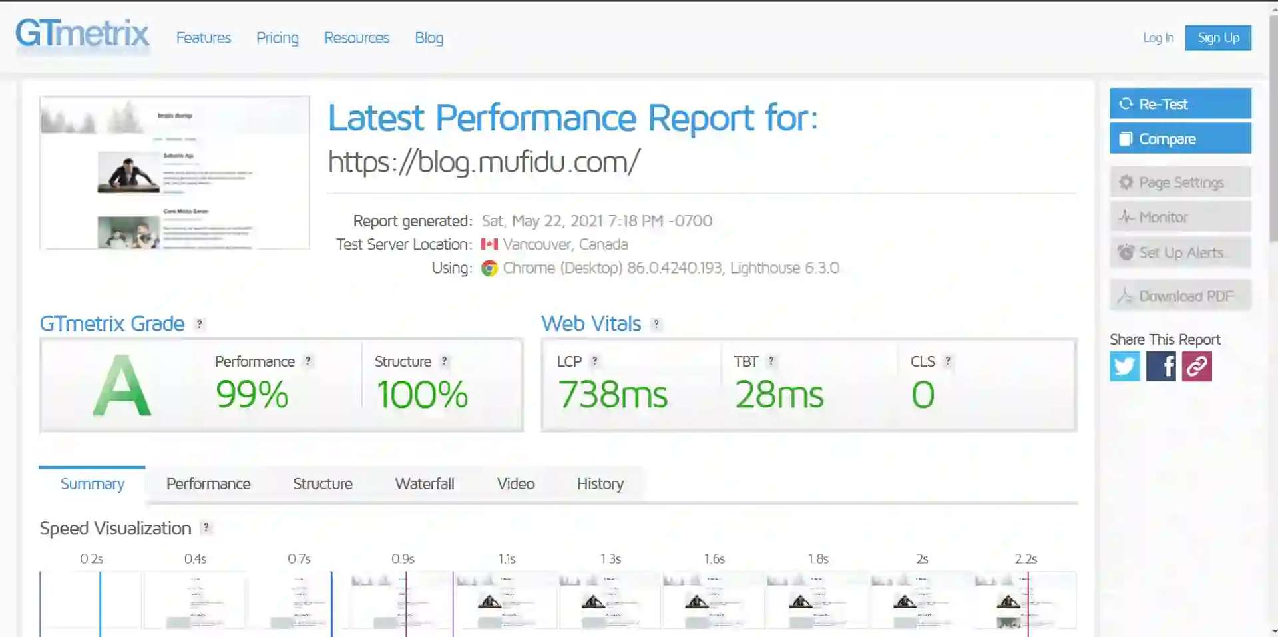Show Structure score help tooltip
1278x637 pixels.
444,361
